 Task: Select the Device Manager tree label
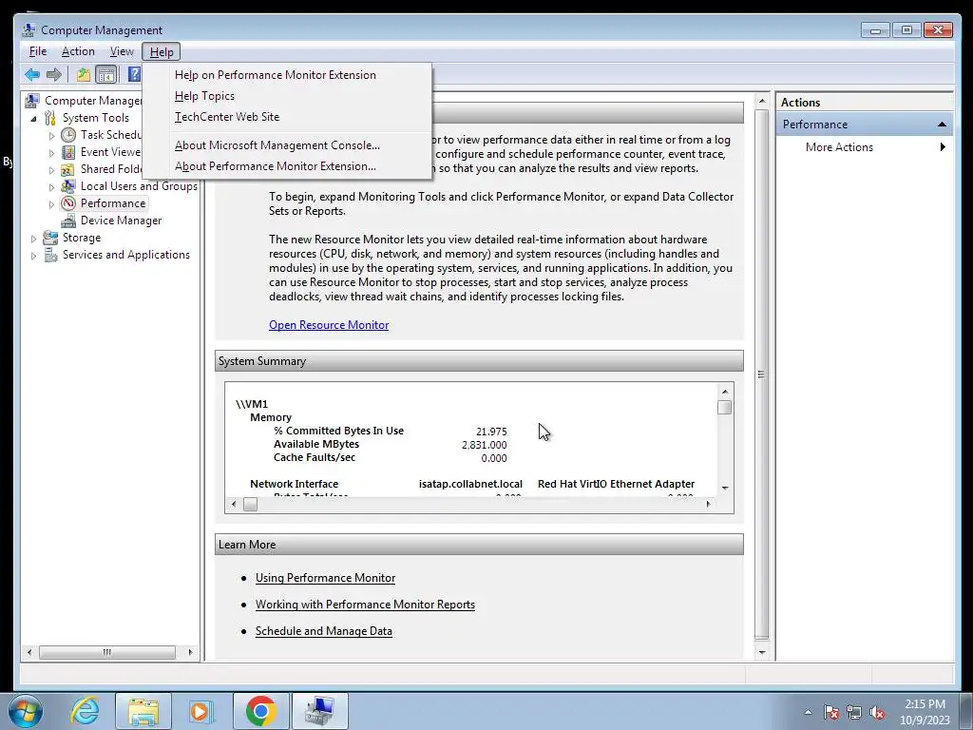pos(121,221)
